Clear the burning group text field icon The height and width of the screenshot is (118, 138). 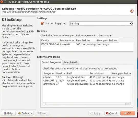tap(131, 23)
